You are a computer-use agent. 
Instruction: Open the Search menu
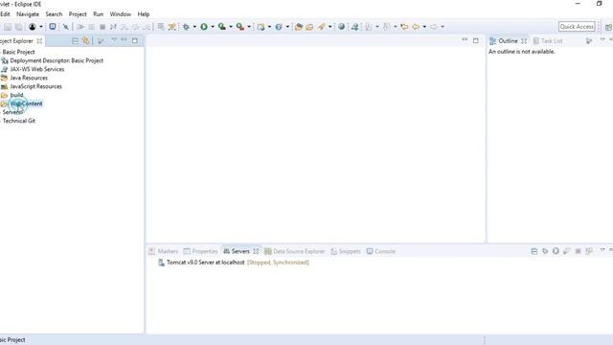54,14
